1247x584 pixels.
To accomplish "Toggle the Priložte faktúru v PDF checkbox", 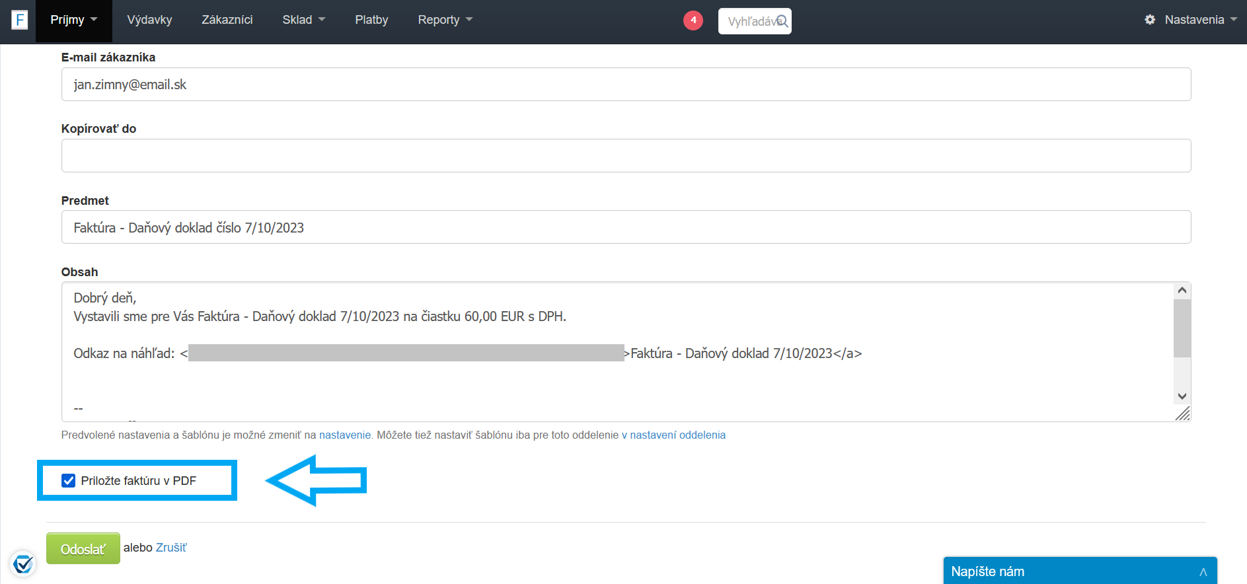I will (68, 480).
